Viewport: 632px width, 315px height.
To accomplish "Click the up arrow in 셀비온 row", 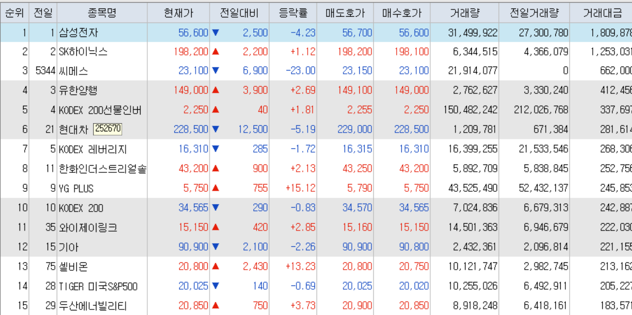I will pyautogui.click(x=216, y=266).
